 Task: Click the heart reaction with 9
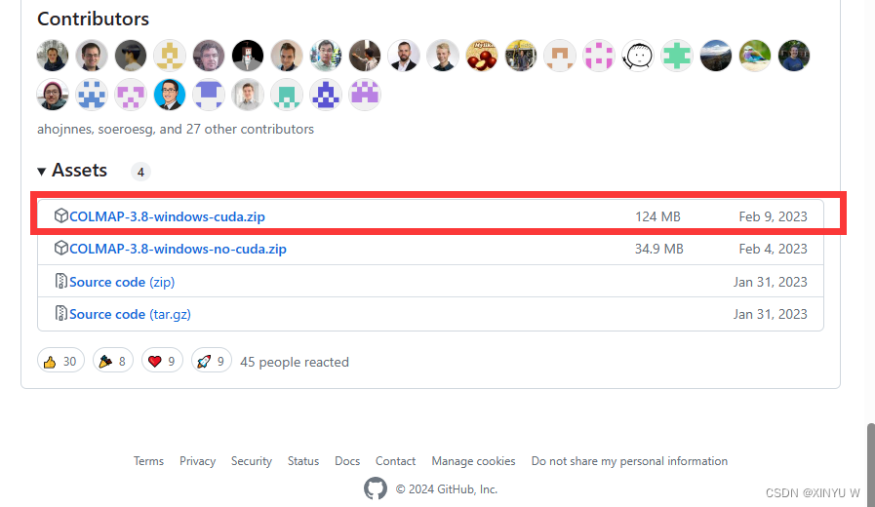pyautogui.click(x=162, y=361)
